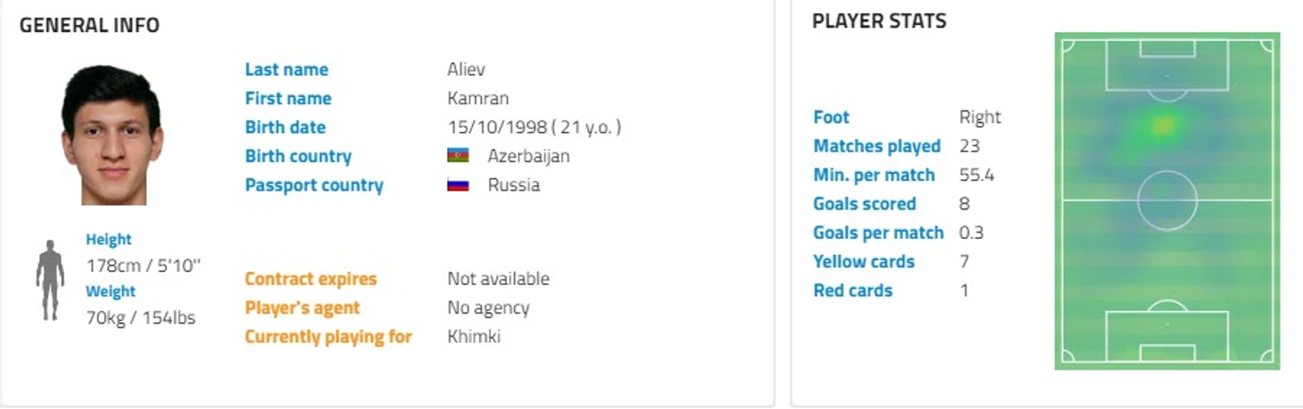Image resolution: width=1303 pixels, height=409 pixels.
Task: Click the pitch center circle
Action: pyautogui.click(x=1167, y=200)
